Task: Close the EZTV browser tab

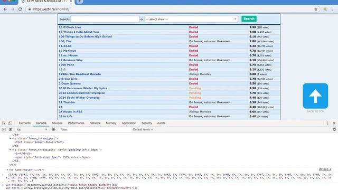Action: (x=71, y=1)
